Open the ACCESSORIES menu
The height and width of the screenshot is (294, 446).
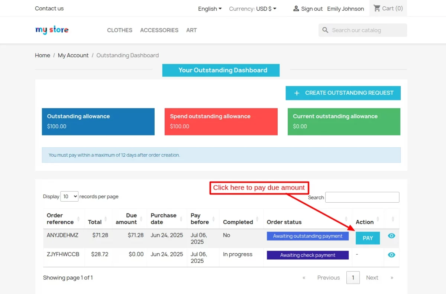[159, 30]
